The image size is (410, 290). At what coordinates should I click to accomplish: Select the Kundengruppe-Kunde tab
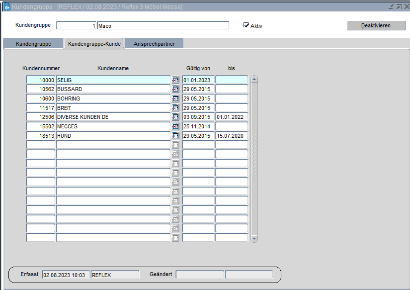pos(94,44)
